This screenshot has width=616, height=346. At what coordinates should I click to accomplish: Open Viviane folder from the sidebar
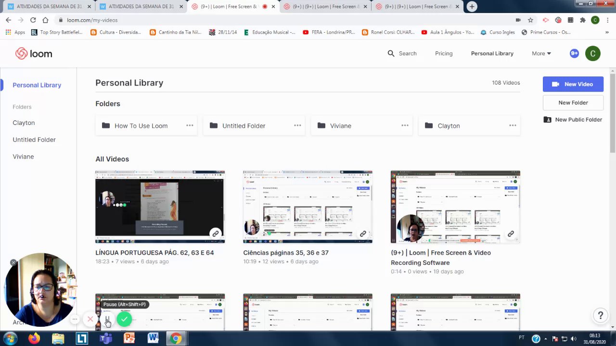click(x=23, y=156)
